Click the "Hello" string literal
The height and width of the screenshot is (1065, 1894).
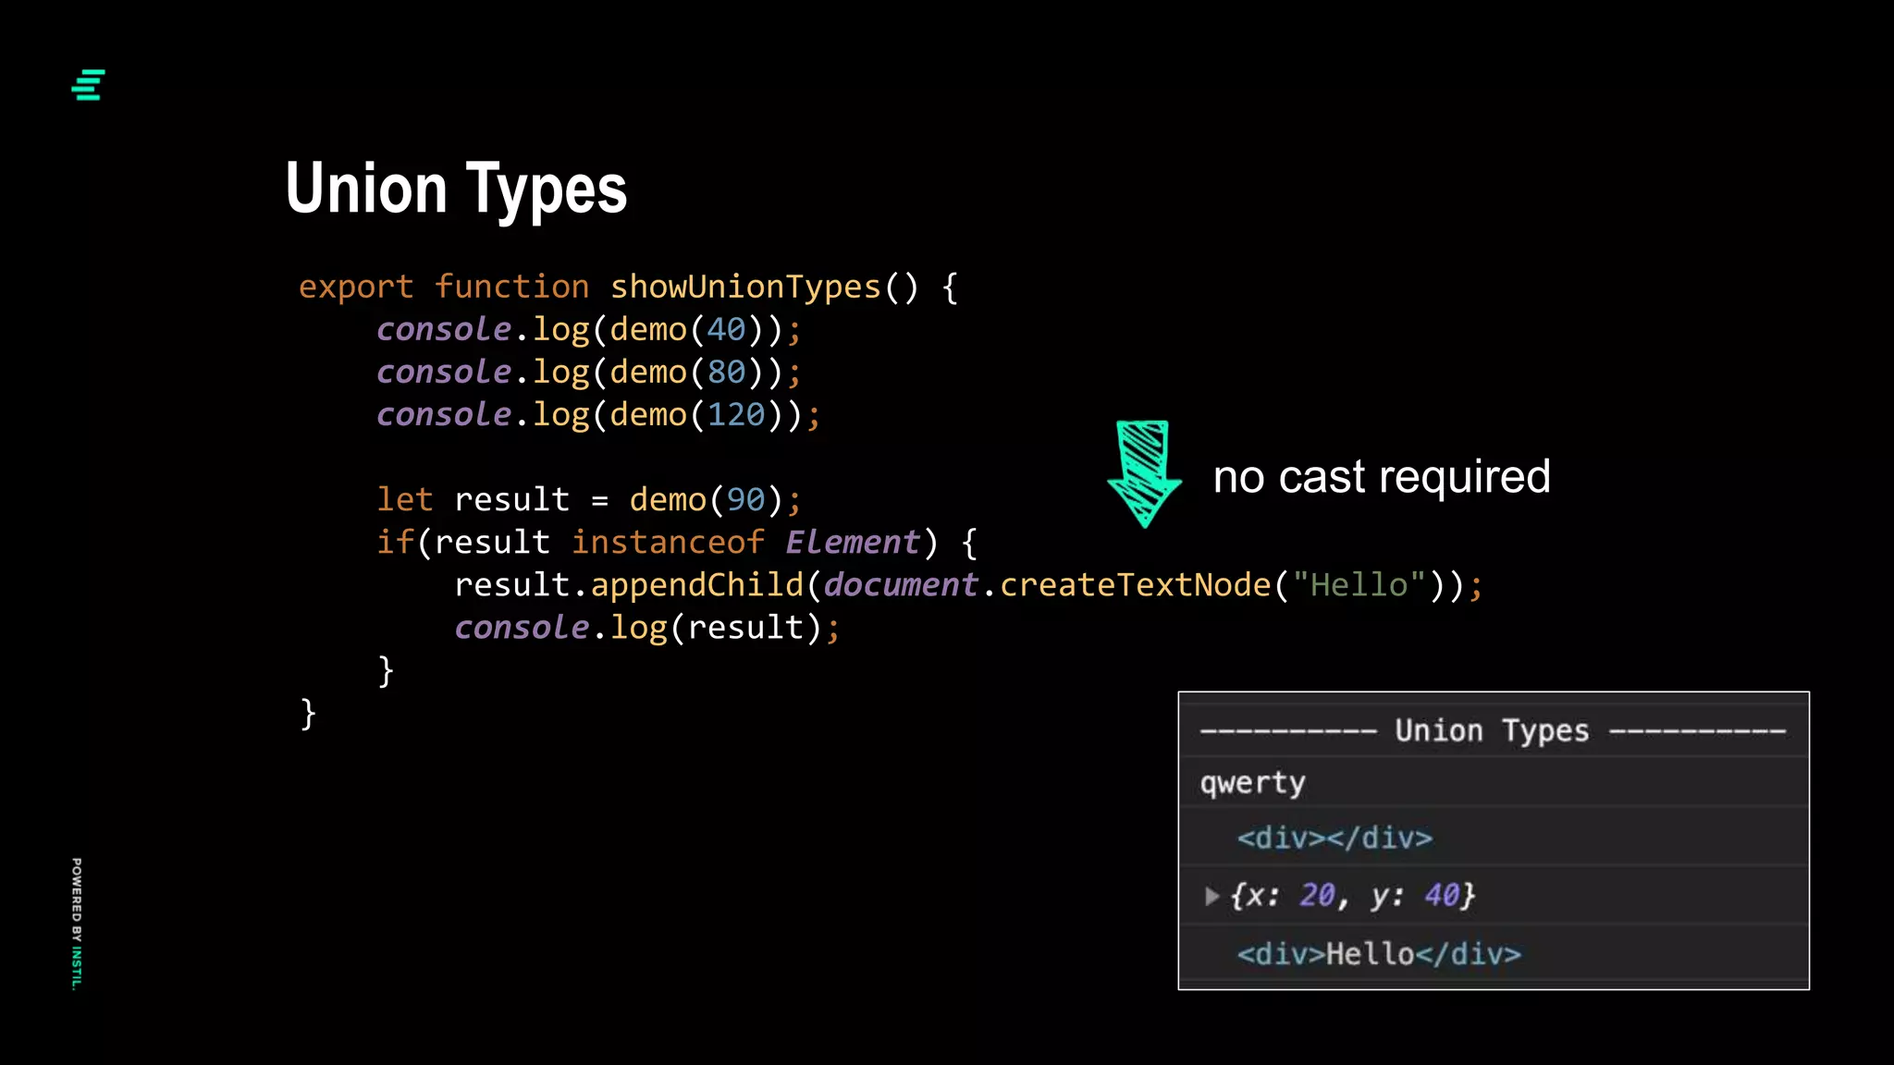(x=1359, y=585)
